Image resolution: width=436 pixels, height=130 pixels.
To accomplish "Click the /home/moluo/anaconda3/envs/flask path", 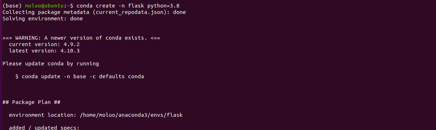I will coord(131,115).
